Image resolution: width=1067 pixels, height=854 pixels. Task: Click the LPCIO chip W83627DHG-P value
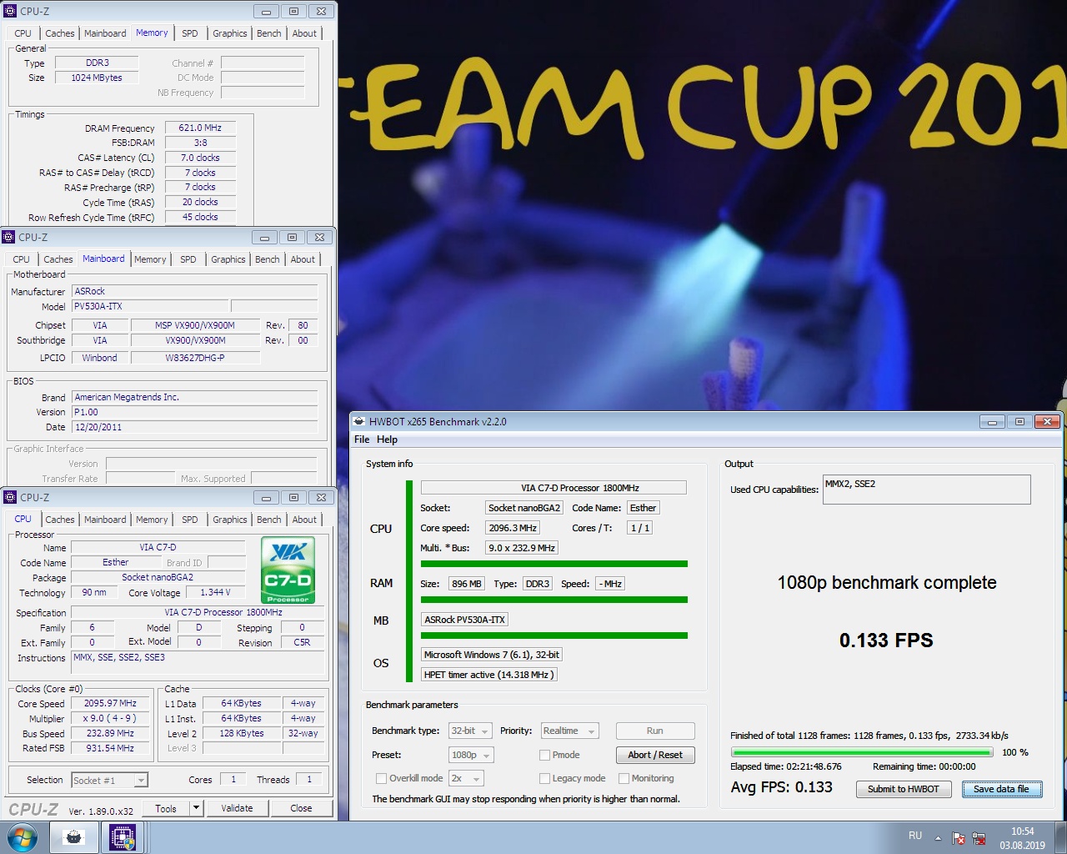click(194, 358)
